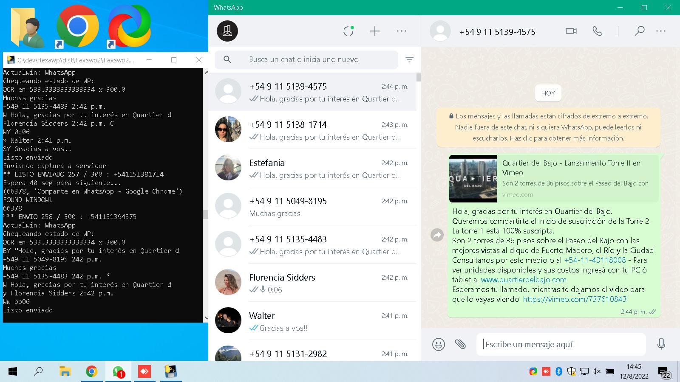
Task: Search within the open conversation
Action: tap(639, 31)
